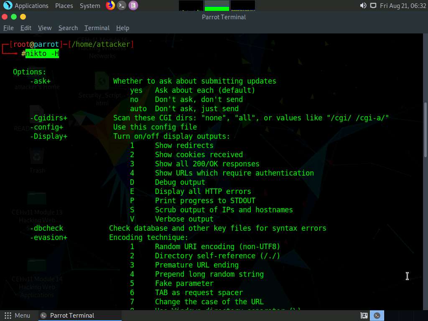This screenshot has height=321, width=428.
Task: Click the yellow window button
Action: tap(23, 17)
